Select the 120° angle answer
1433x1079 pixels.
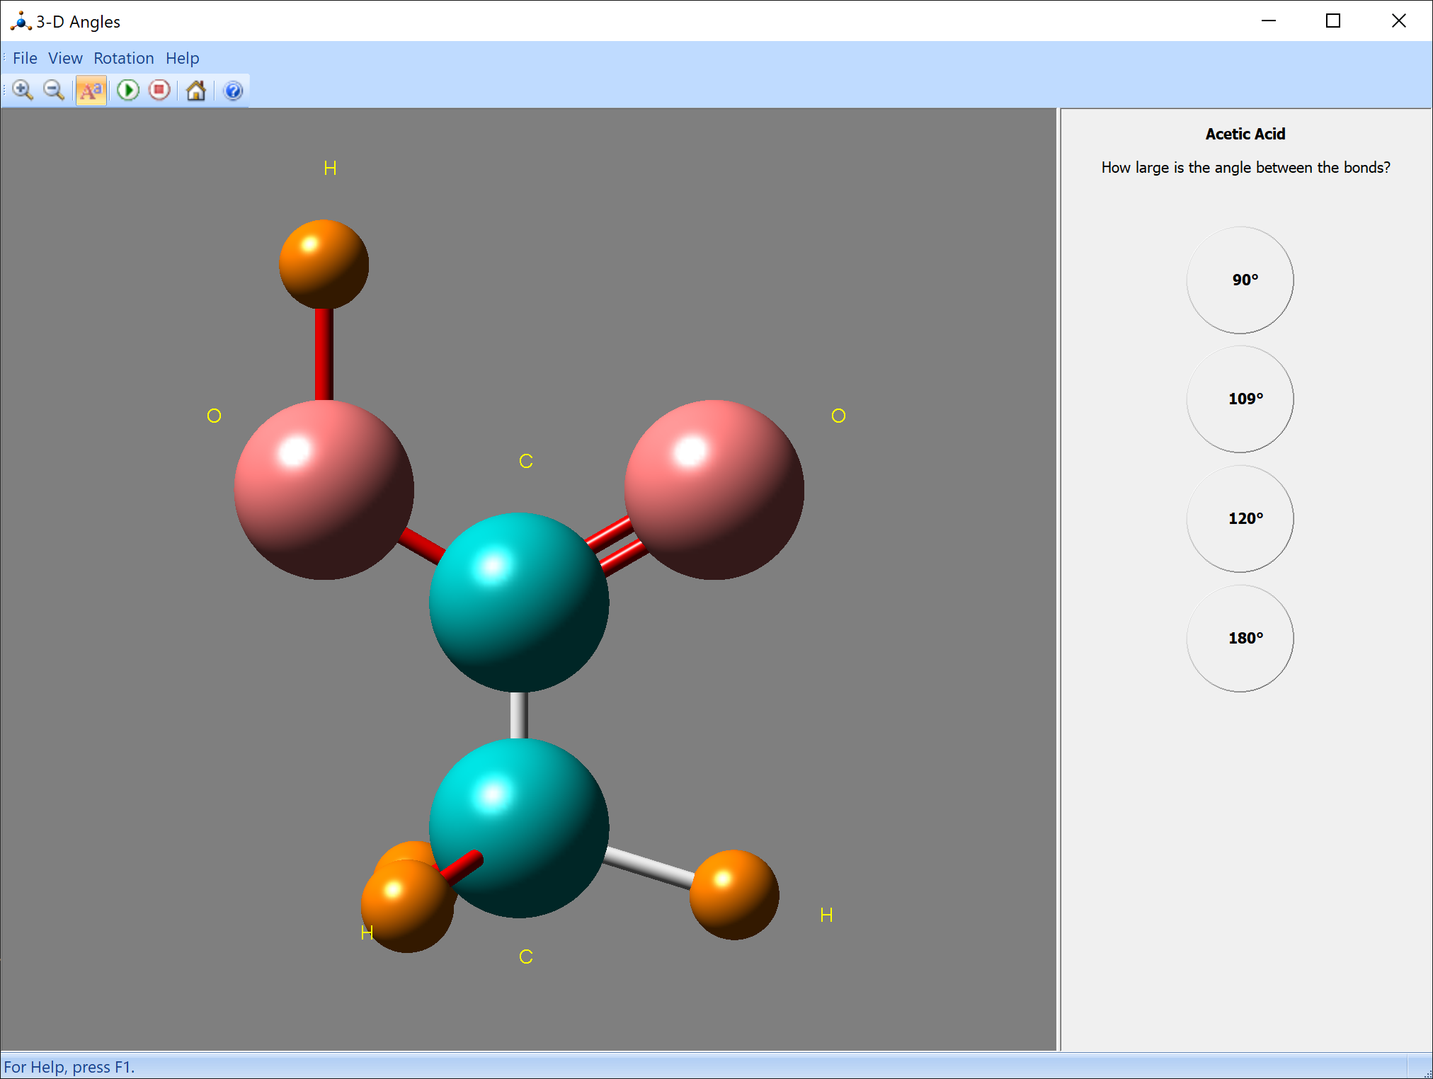[x=1240, y=519]
